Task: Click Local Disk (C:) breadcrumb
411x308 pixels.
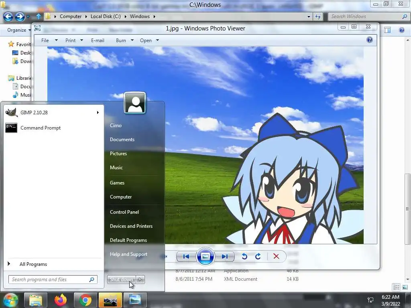Action: 106,16
